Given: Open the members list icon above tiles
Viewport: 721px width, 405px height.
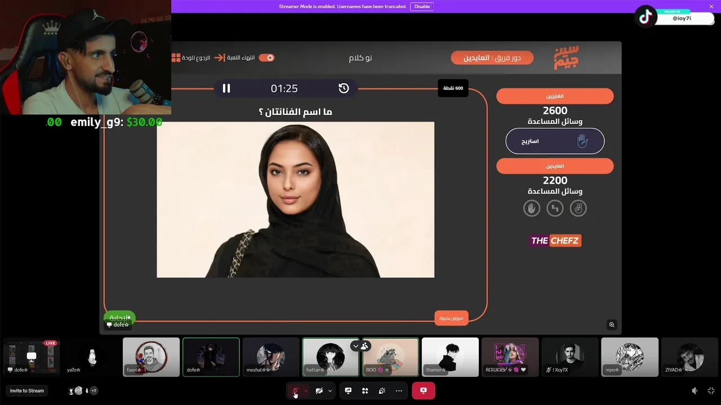Looking at the screenshot, I should pos(364,346).
